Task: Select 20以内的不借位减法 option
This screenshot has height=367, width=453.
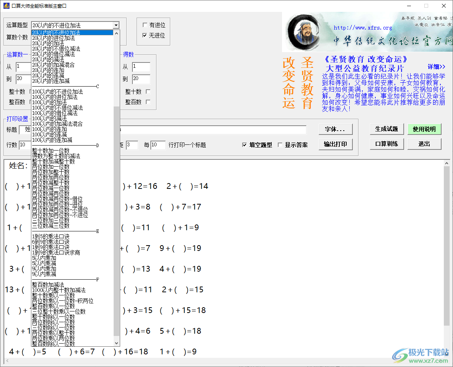Action: click(72, 49)
